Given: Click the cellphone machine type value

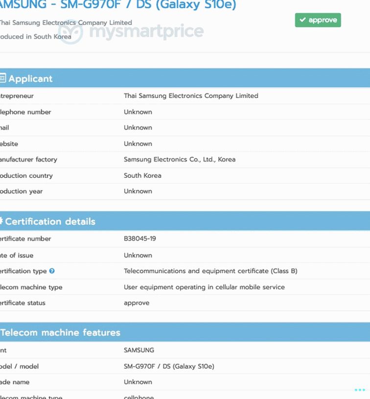Looking at the screenshot, I should [139, 397].
